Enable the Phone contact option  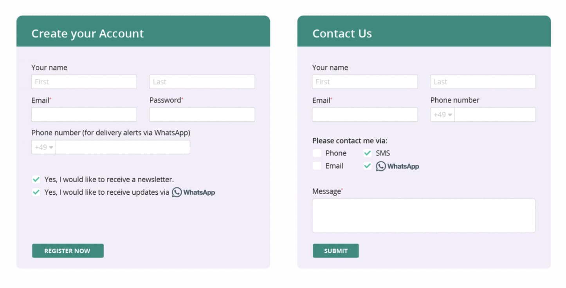tap(317, 153)
